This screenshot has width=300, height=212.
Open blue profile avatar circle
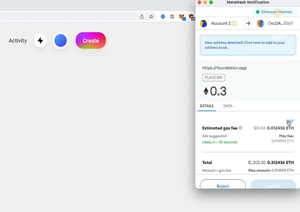(61, 40)
